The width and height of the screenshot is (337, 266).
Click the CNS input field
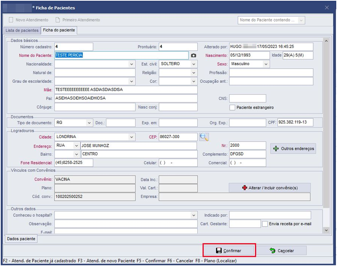248,98
